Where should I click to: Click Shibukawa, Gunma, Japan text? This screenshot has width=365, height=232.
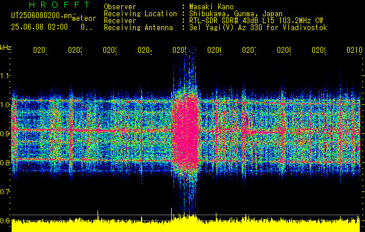tap(236, 14)
